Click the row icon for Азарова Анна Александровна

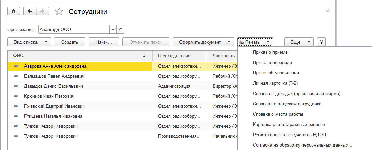(16, 66)
